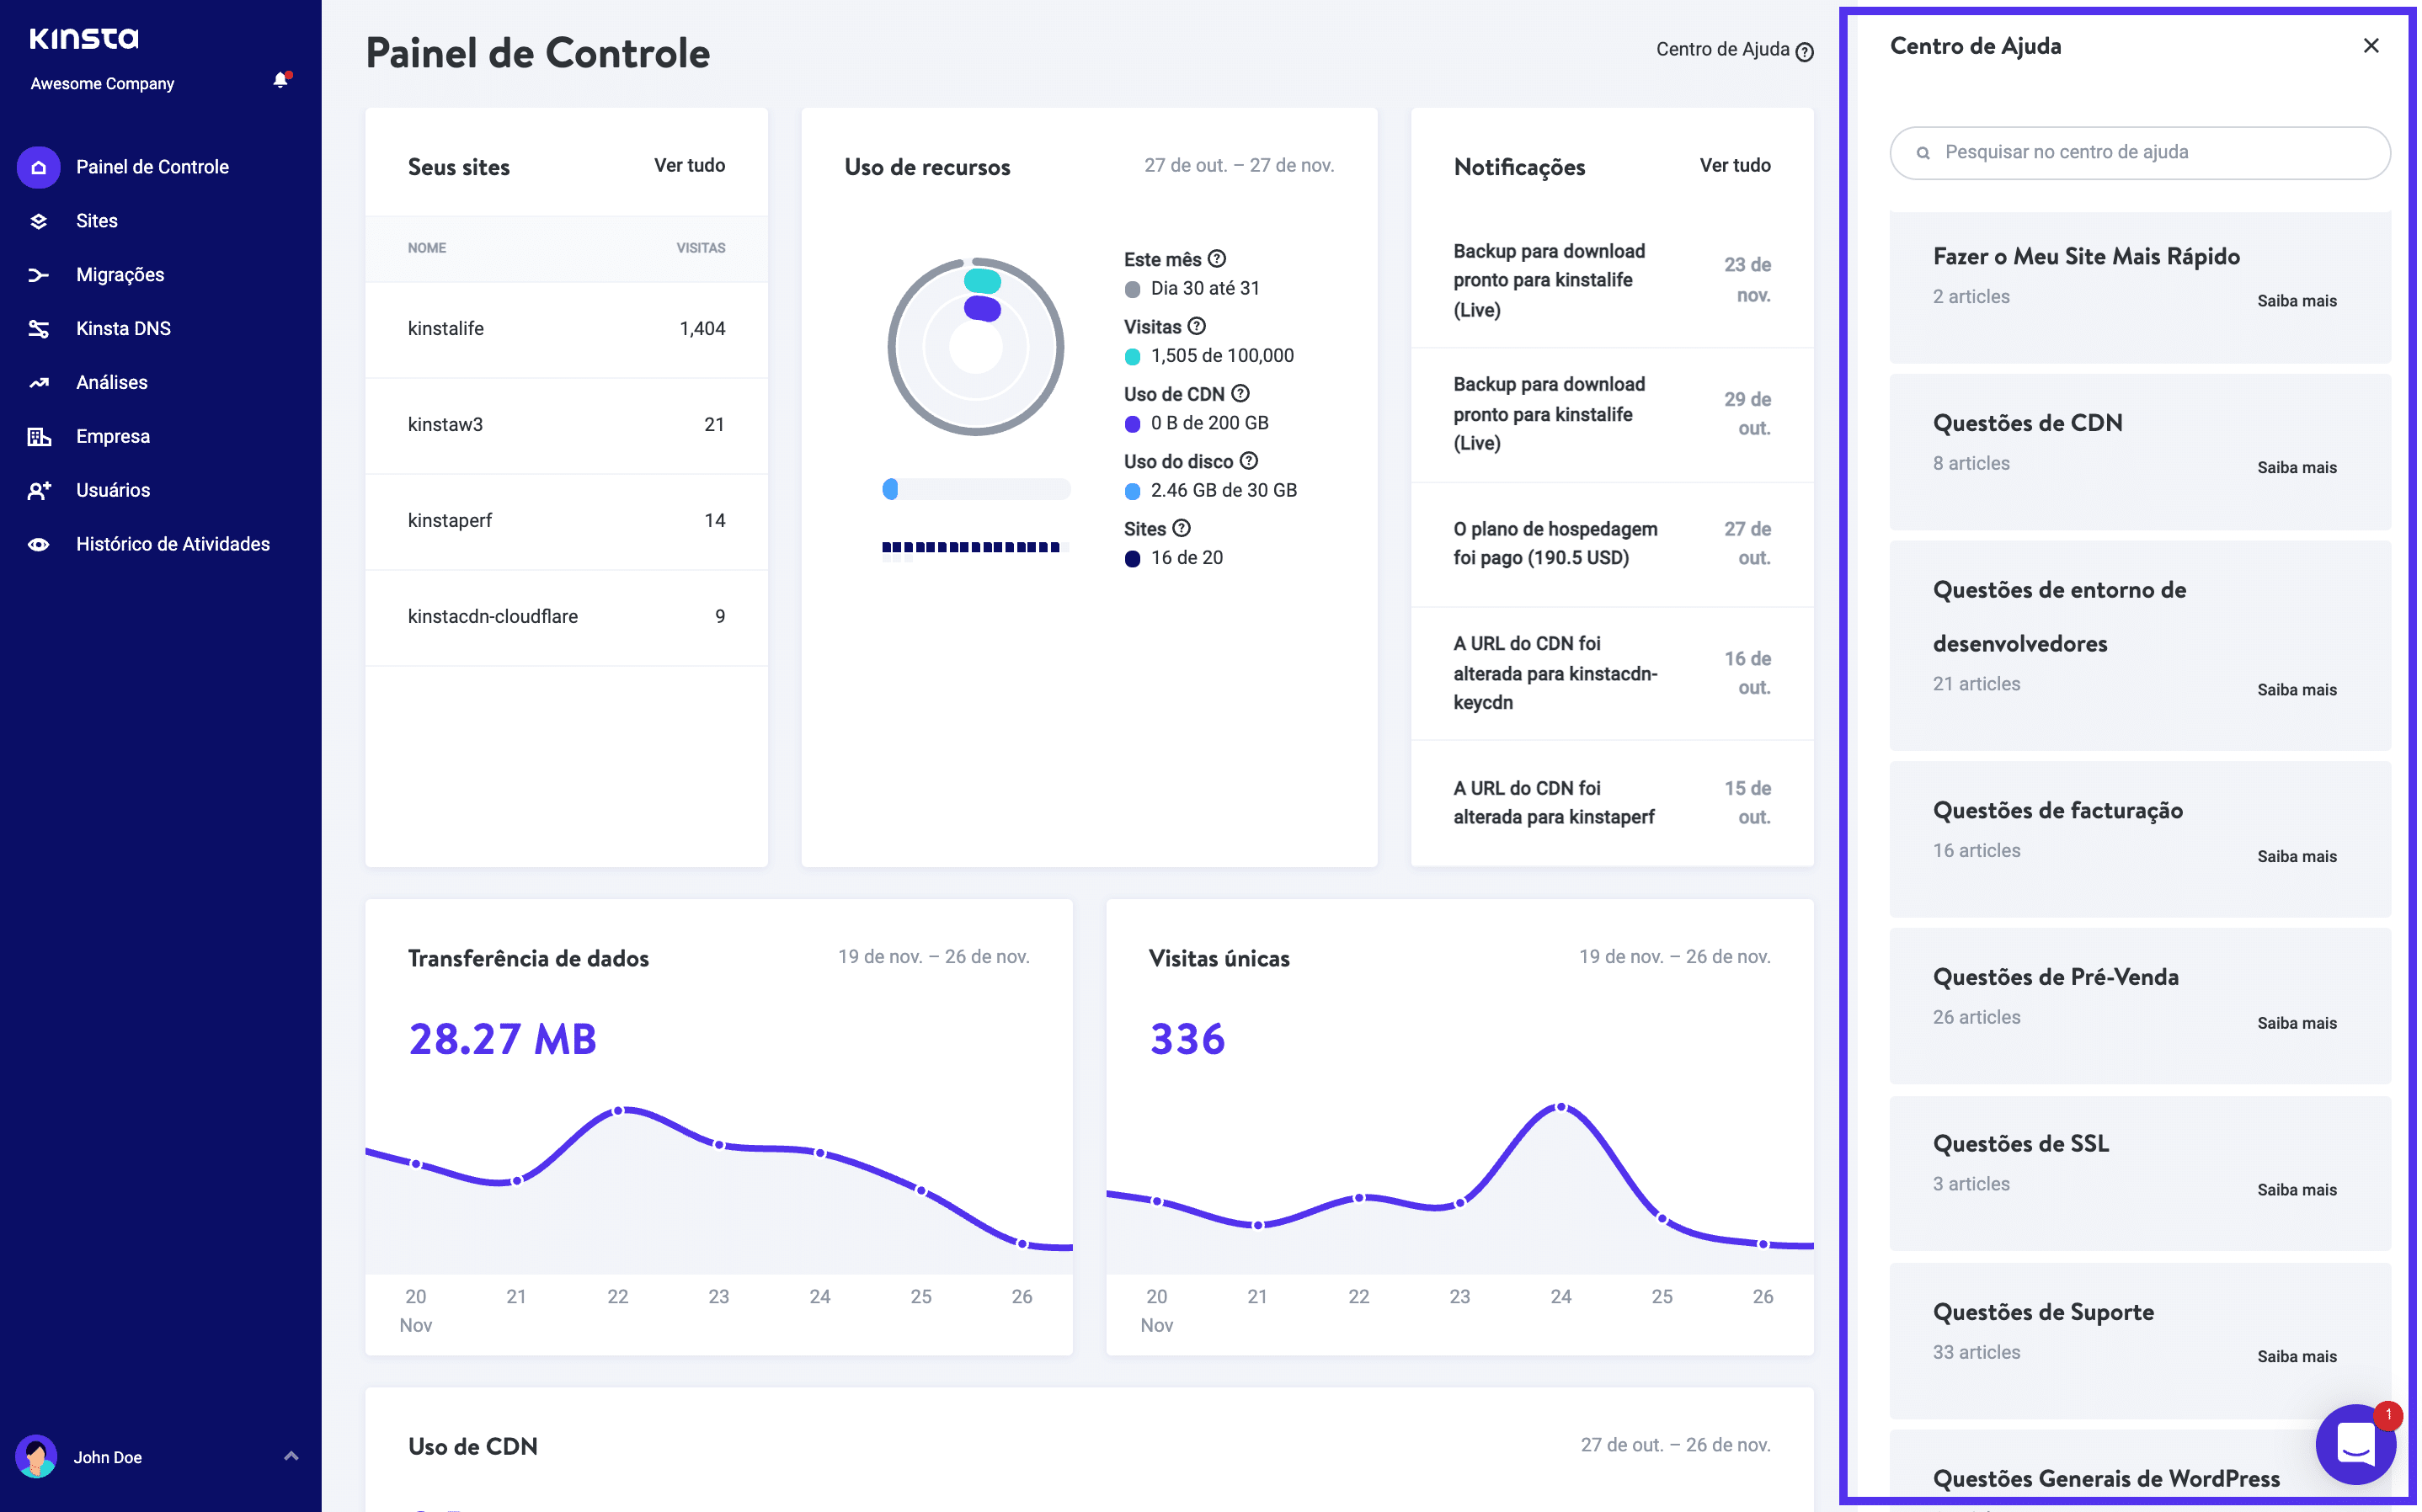Click help icon beside Uso de CDN
This screenshot has width=2422, height=1512.
pos(1240,394)
